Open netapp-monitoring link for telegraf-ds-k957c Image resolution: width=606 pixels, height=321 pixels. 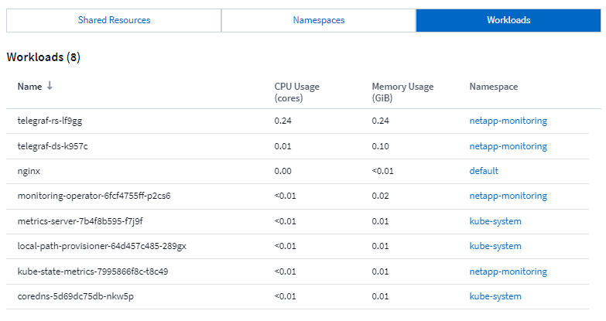pyautogui.click(x=508, y=146)
